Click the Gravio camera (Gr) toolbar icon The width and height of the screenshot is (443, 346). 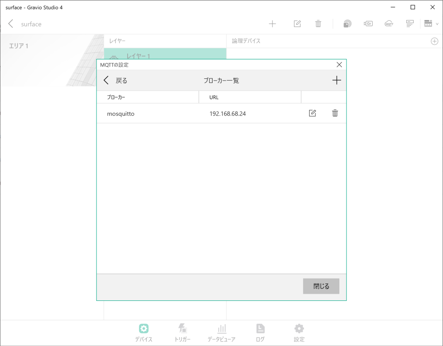[x=368, y=23]
